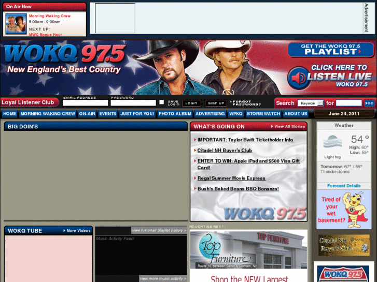This screenshot has width=377, height=282.
Task: Open the Forgot Password link
Action: pyautogui.click(x=246, y=103)
